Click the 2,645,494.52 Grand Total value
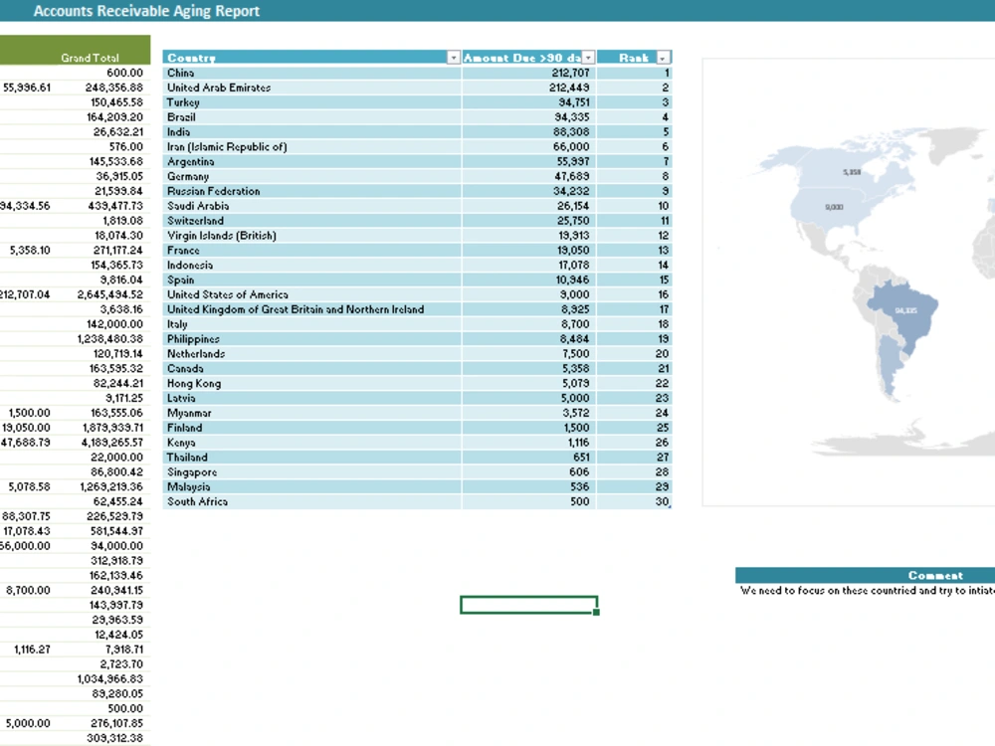995x746 pixels. [x=109, y=295]
